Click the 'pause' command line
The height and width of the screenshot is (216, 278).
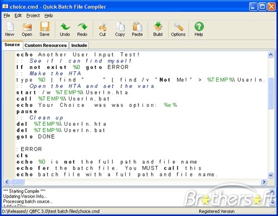point(27,111)
